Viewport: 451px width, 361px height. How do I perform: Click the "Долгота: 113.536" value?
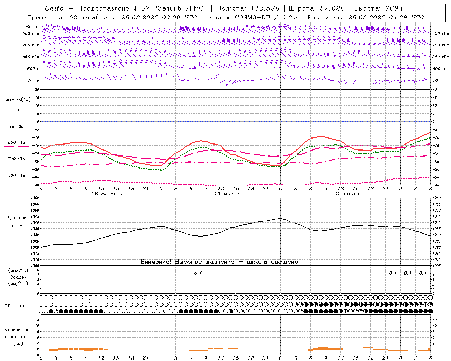248,8
